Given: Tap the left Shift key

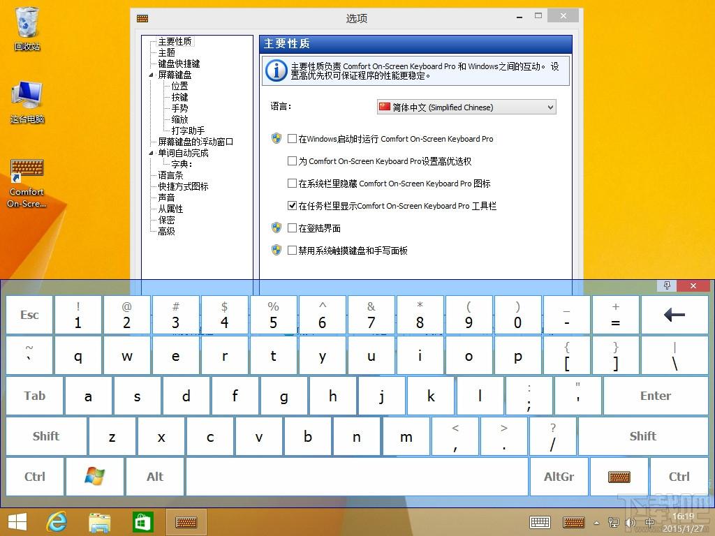Looking at the screenshot, I should click(47, 436).
